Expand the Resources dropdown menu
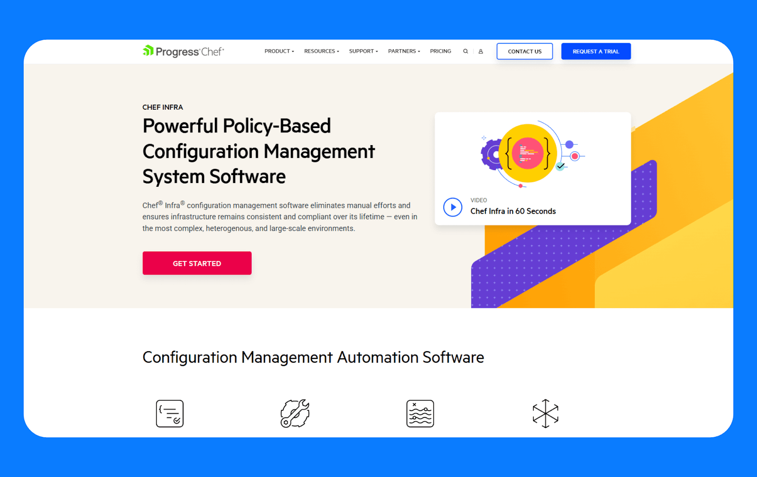Image resolution: width=757 pixels, height=477 pixels. click(x=322, y=51)
